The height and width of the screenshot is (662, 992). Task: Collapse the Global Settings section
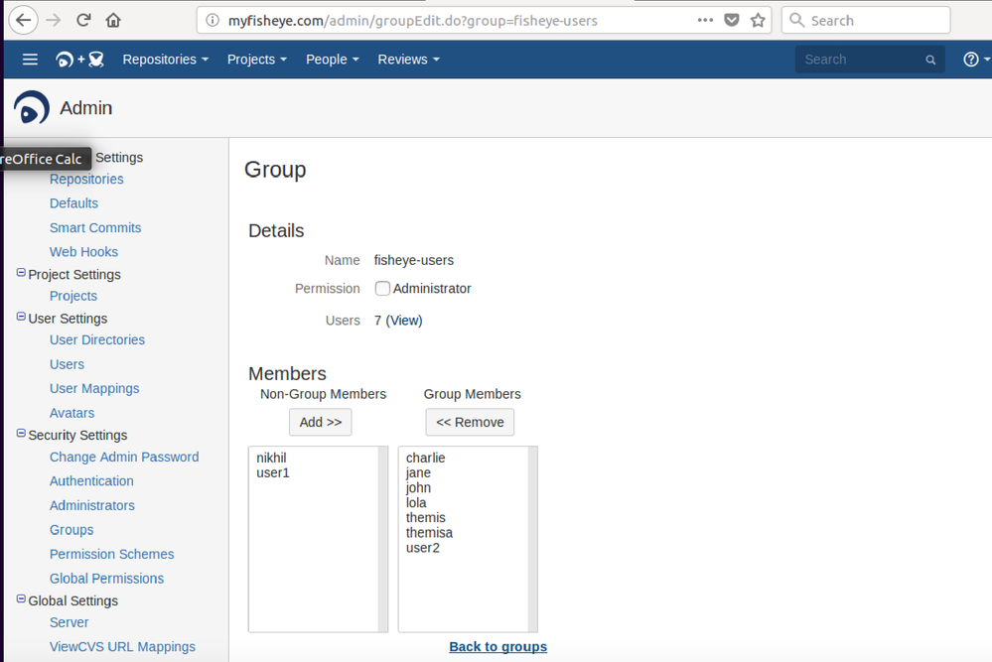click(21, 598)
